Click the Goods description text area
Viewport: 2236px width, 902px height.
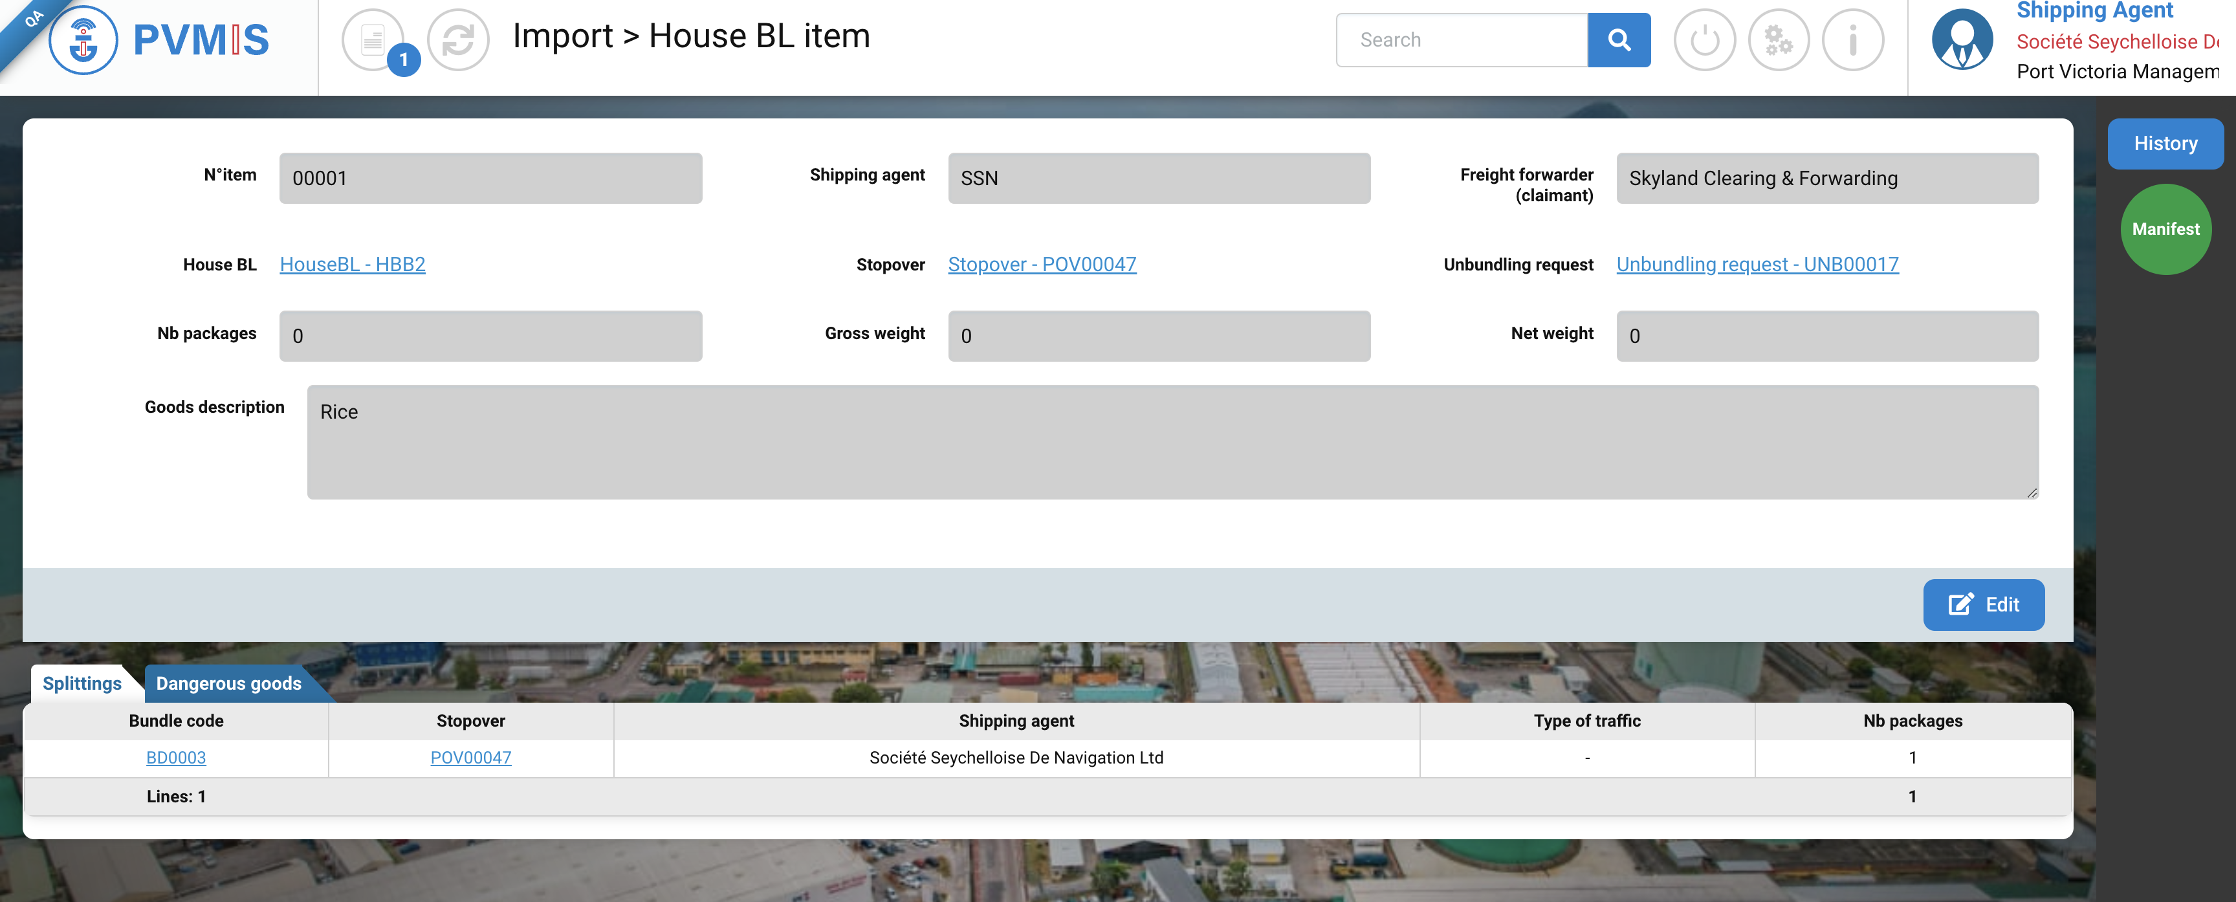coord(1172,442)
